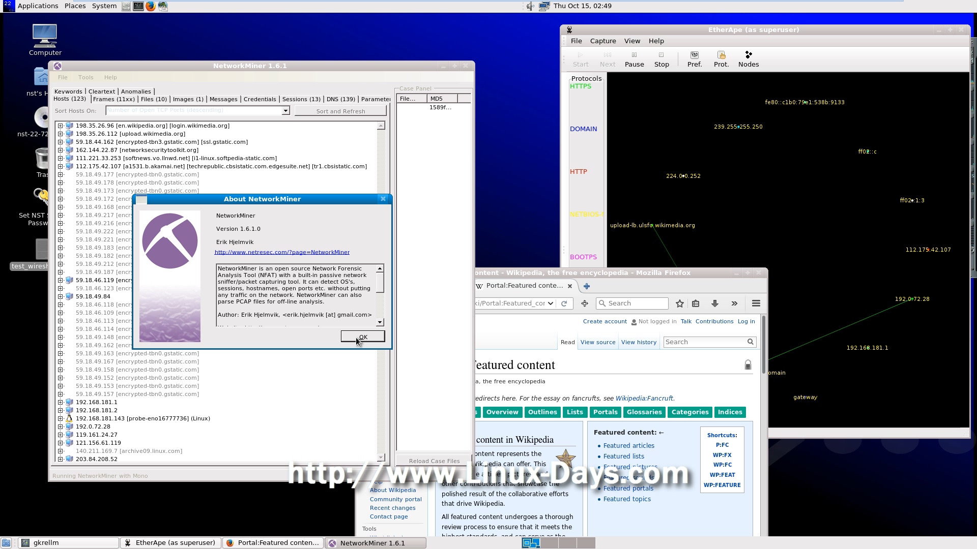This screenshot has width=977, height=549.
Task: Click OK in About NetworkMiner dialog
Action: [x=363, y=337]
